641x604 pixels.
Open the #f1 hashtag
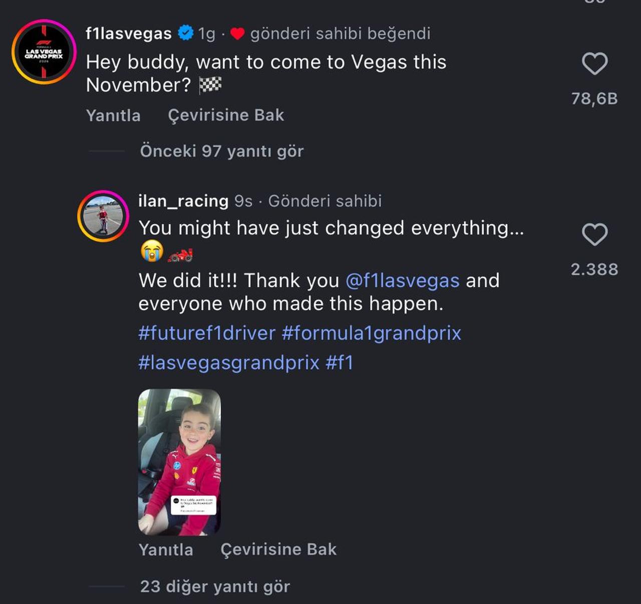[340, 362]
